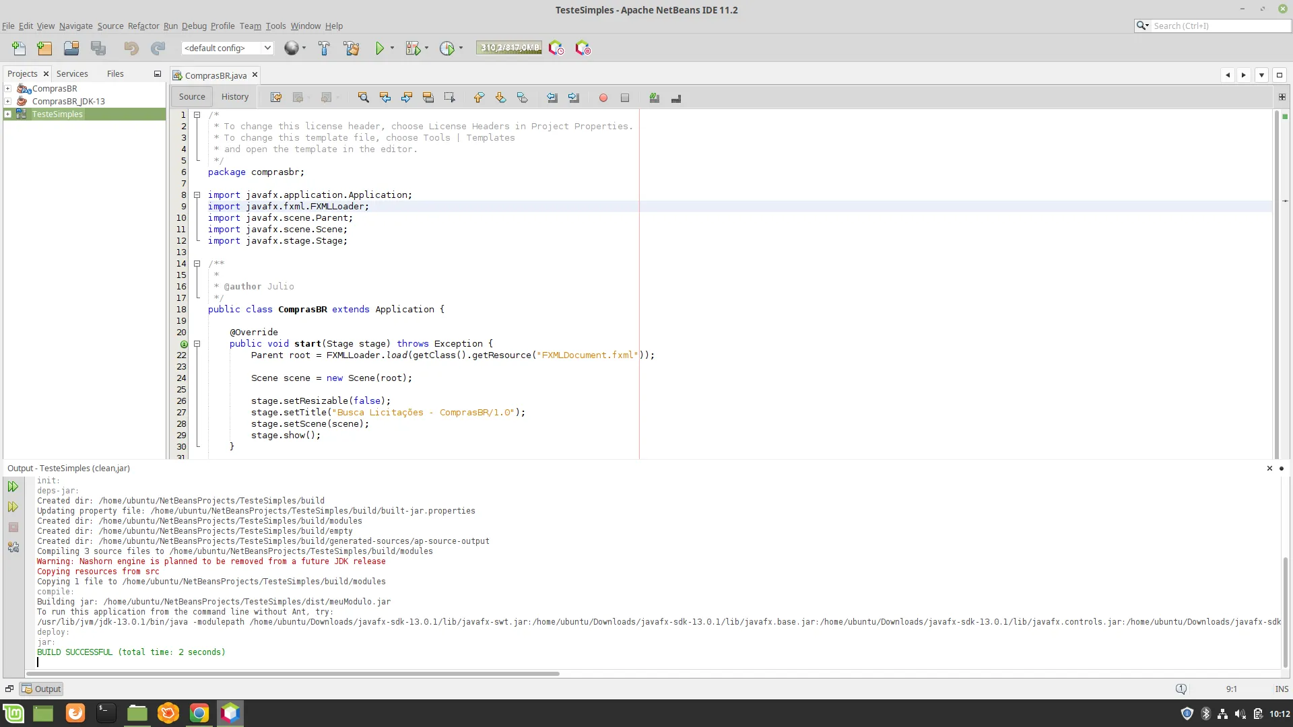Switch to the Services tab
The height and width of the screenshot is (727, 1293).
(x=72, y=73)
